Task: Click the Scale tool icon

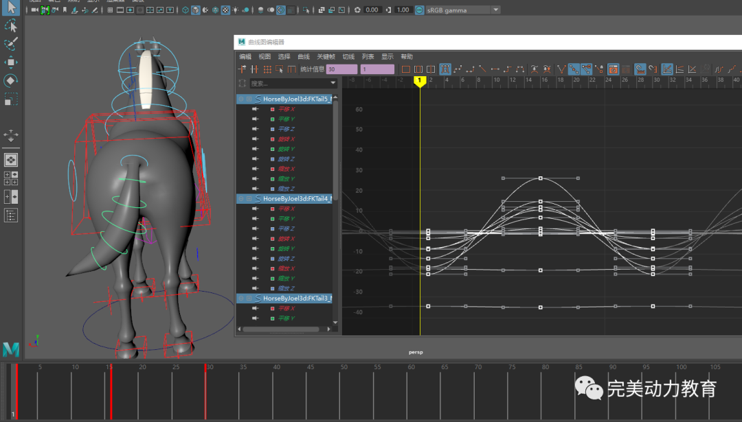Action: [11, 99]
